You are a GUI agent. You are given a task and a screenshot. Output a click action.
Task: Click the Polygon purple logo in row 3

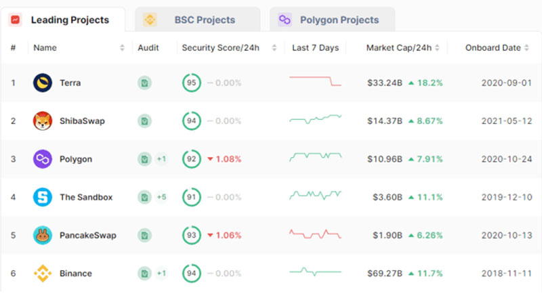tap(43, 159)
